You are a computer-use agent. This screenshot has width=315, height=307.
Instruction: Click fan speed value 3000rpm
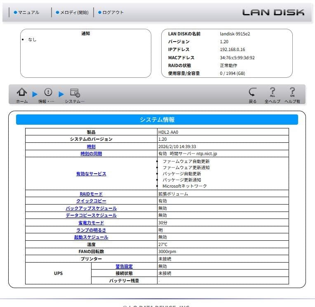167,251
